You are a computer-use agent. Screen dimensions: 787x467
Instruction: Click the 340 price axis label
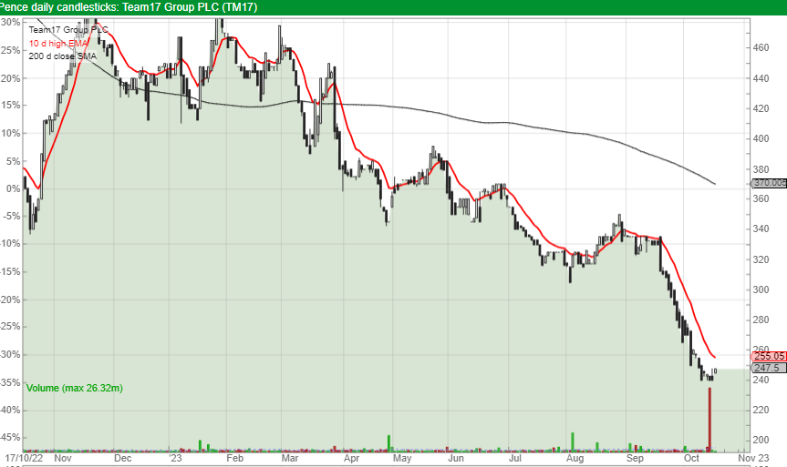(x=761, y=228)
